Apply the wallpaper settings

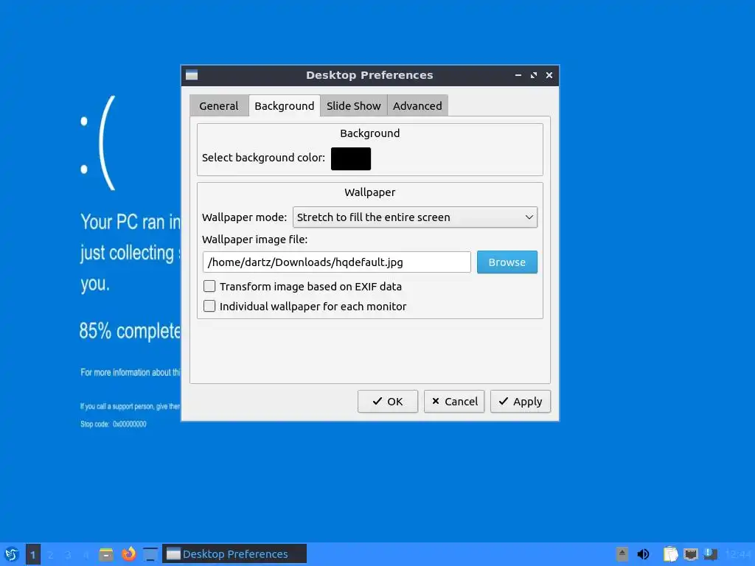coord(521,402)
